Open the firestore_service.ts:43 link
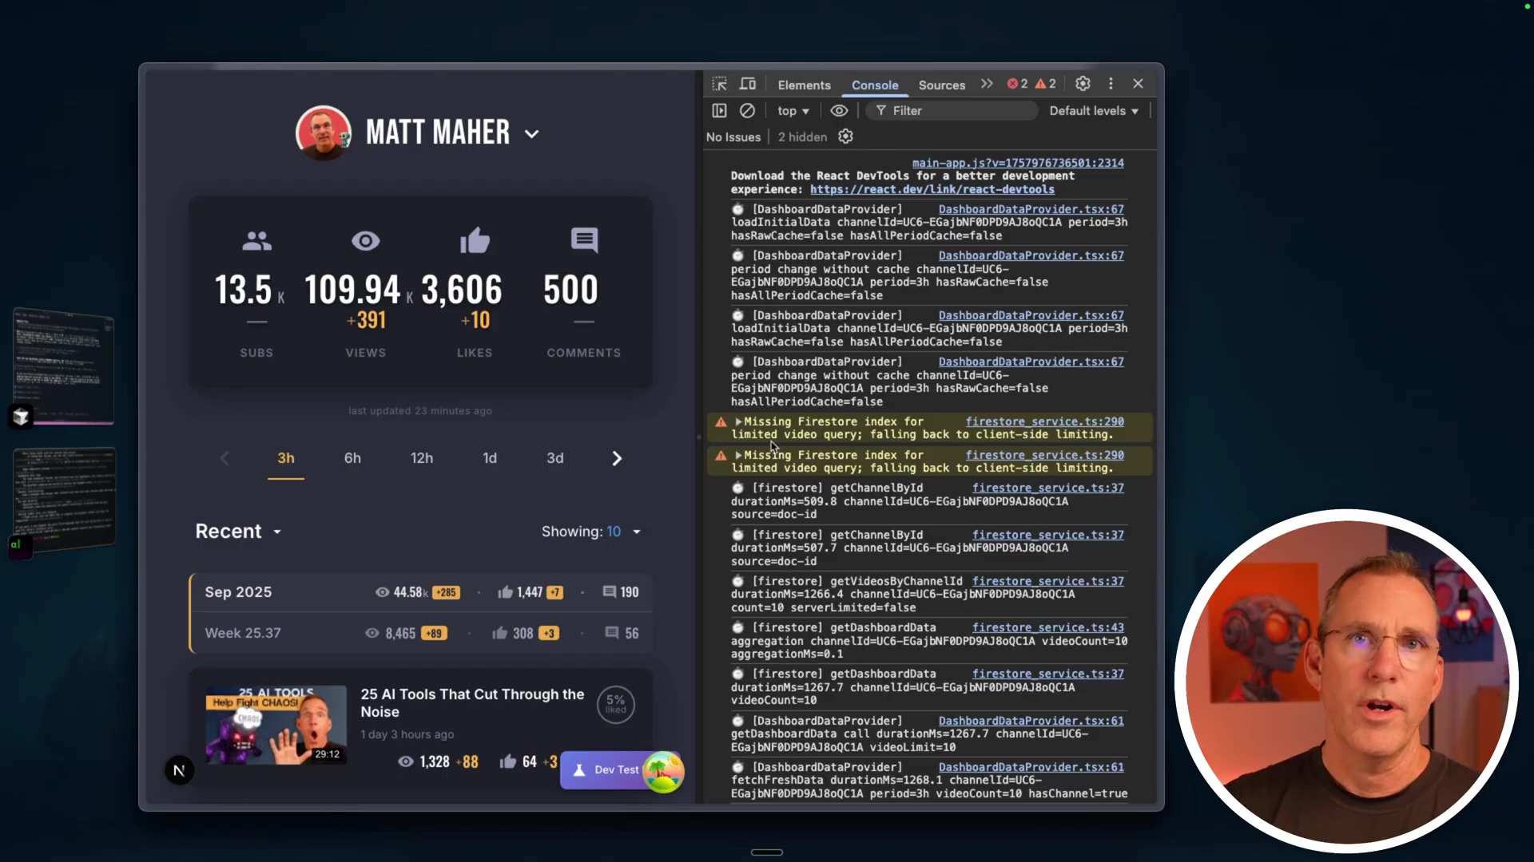The width and height of the screenshot is (1534, 862). tap(1047, 627)
